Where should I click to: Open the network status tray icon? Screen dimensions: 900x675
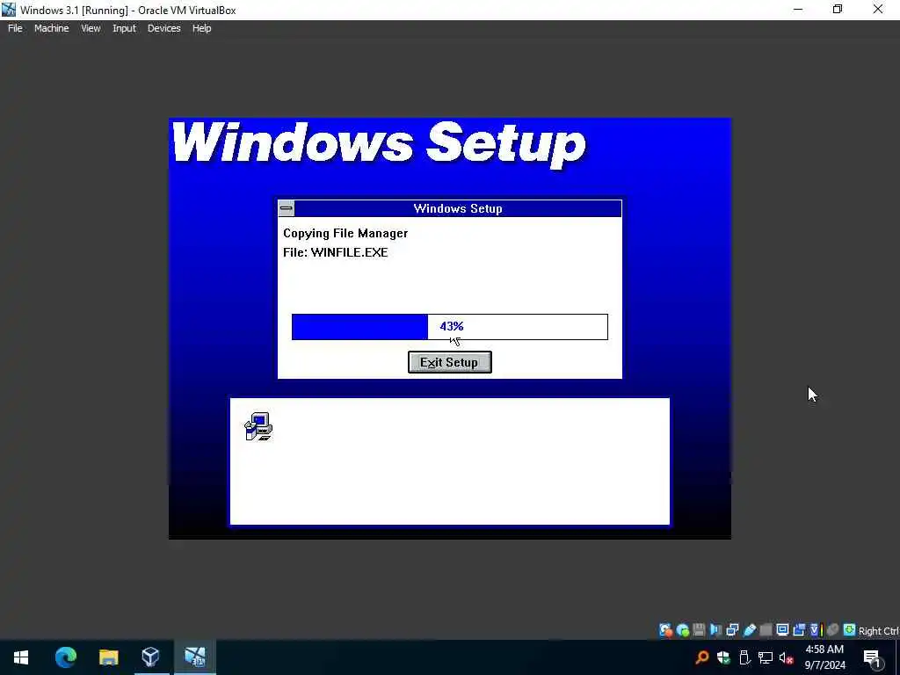pos(766,657)
